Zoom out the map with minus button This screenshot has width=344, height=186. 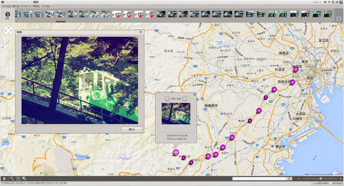[x=8, y=76]
